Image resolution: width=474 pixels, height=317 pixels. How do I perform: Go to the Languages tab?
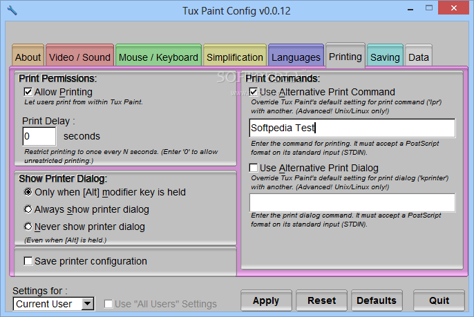coord(296,55)
